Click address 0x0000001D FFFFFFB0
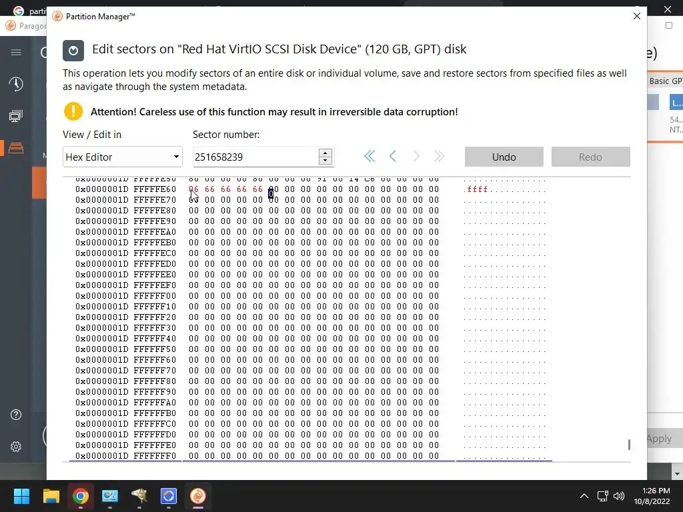The height and width of the screenshot is (512, 683). click(125, 413)
